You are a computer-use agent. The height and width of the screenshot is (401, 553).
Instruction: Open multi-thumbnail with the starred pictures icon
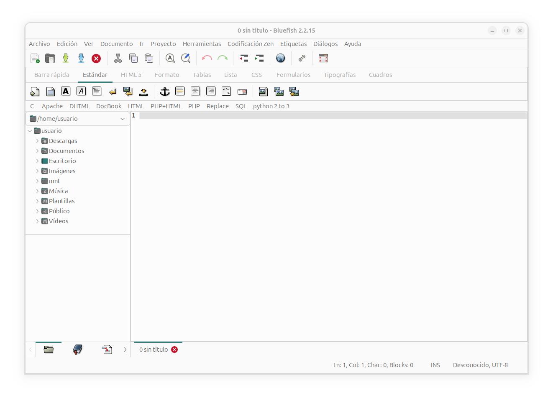click(x=294, y=92)
